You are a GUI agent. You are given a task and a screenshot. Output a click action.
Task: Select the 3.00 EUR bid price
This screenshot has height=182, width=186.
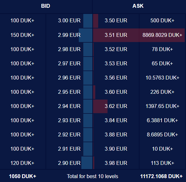69,21
